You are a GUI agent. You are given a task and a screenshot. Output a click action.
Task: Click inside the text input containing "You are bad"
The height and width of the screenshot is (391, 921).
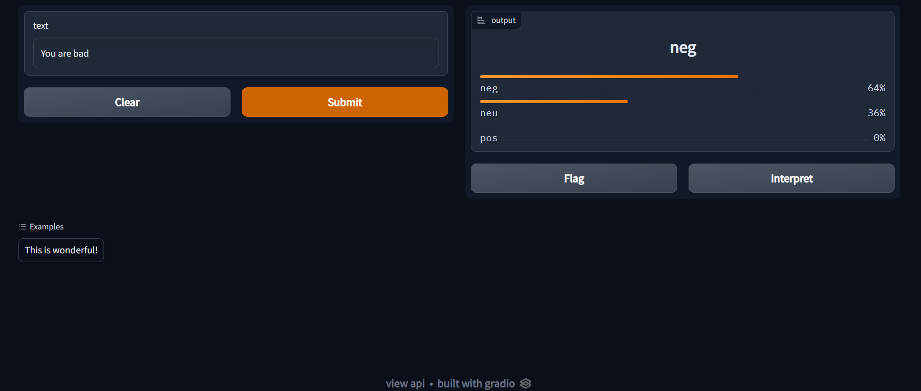pos(236,53)
